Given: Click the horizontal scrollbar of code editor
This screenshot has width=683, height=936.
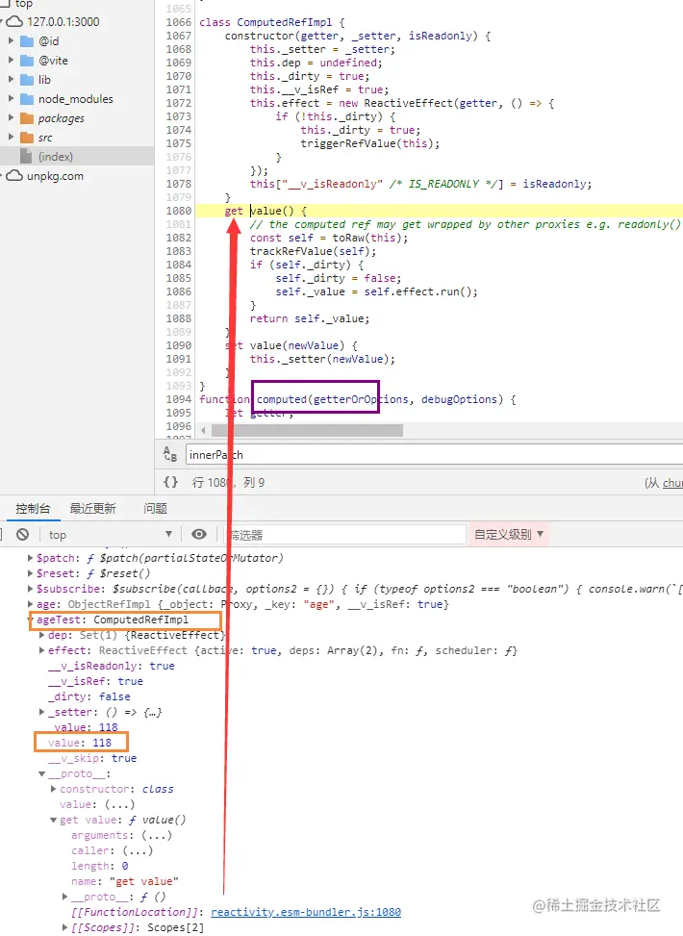Looking at the screenshot, I should 307,430.
